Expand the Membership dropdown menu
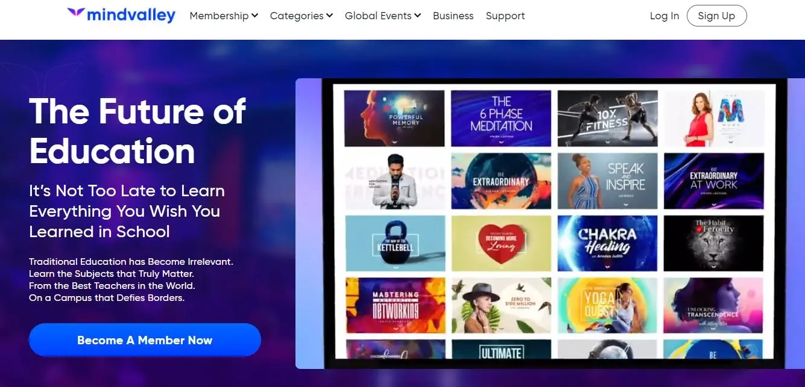Image resolution: width=805 pixels, height=387 pixels. pos(224,16)
